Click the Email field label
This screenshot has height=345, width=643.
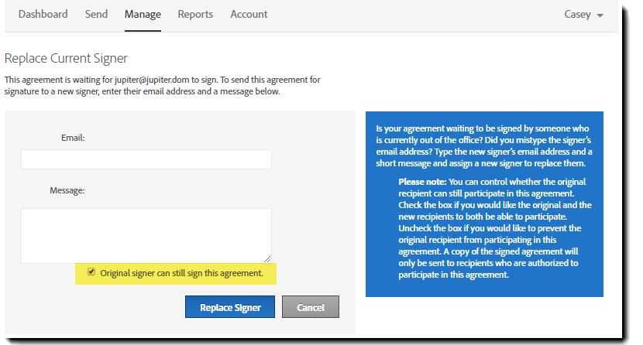[x=73, y=137]
